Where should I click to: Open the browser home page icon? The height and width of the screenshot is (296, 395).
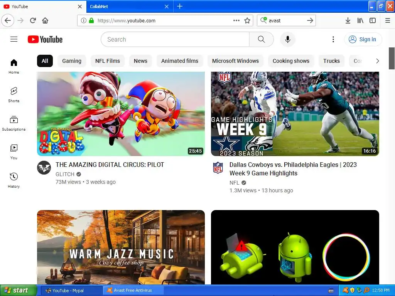(x=45, y=20)
